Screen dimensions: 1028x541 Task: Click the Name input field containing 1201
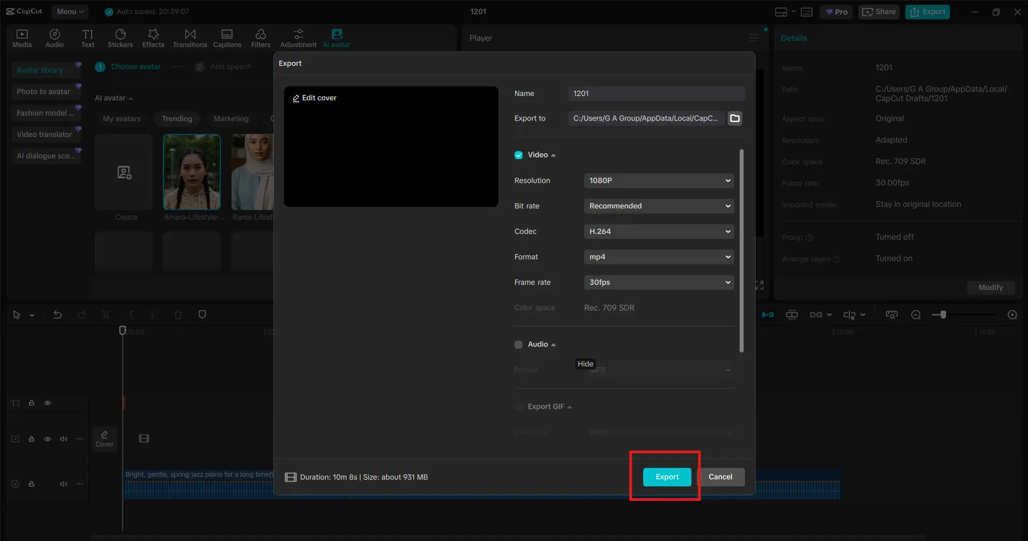coord(655,94)
